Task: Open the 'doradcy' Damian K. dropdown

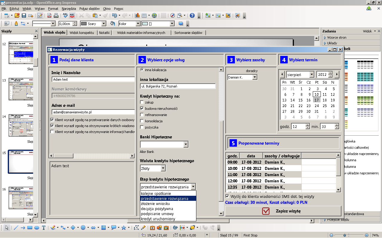Action: point(255,77)
